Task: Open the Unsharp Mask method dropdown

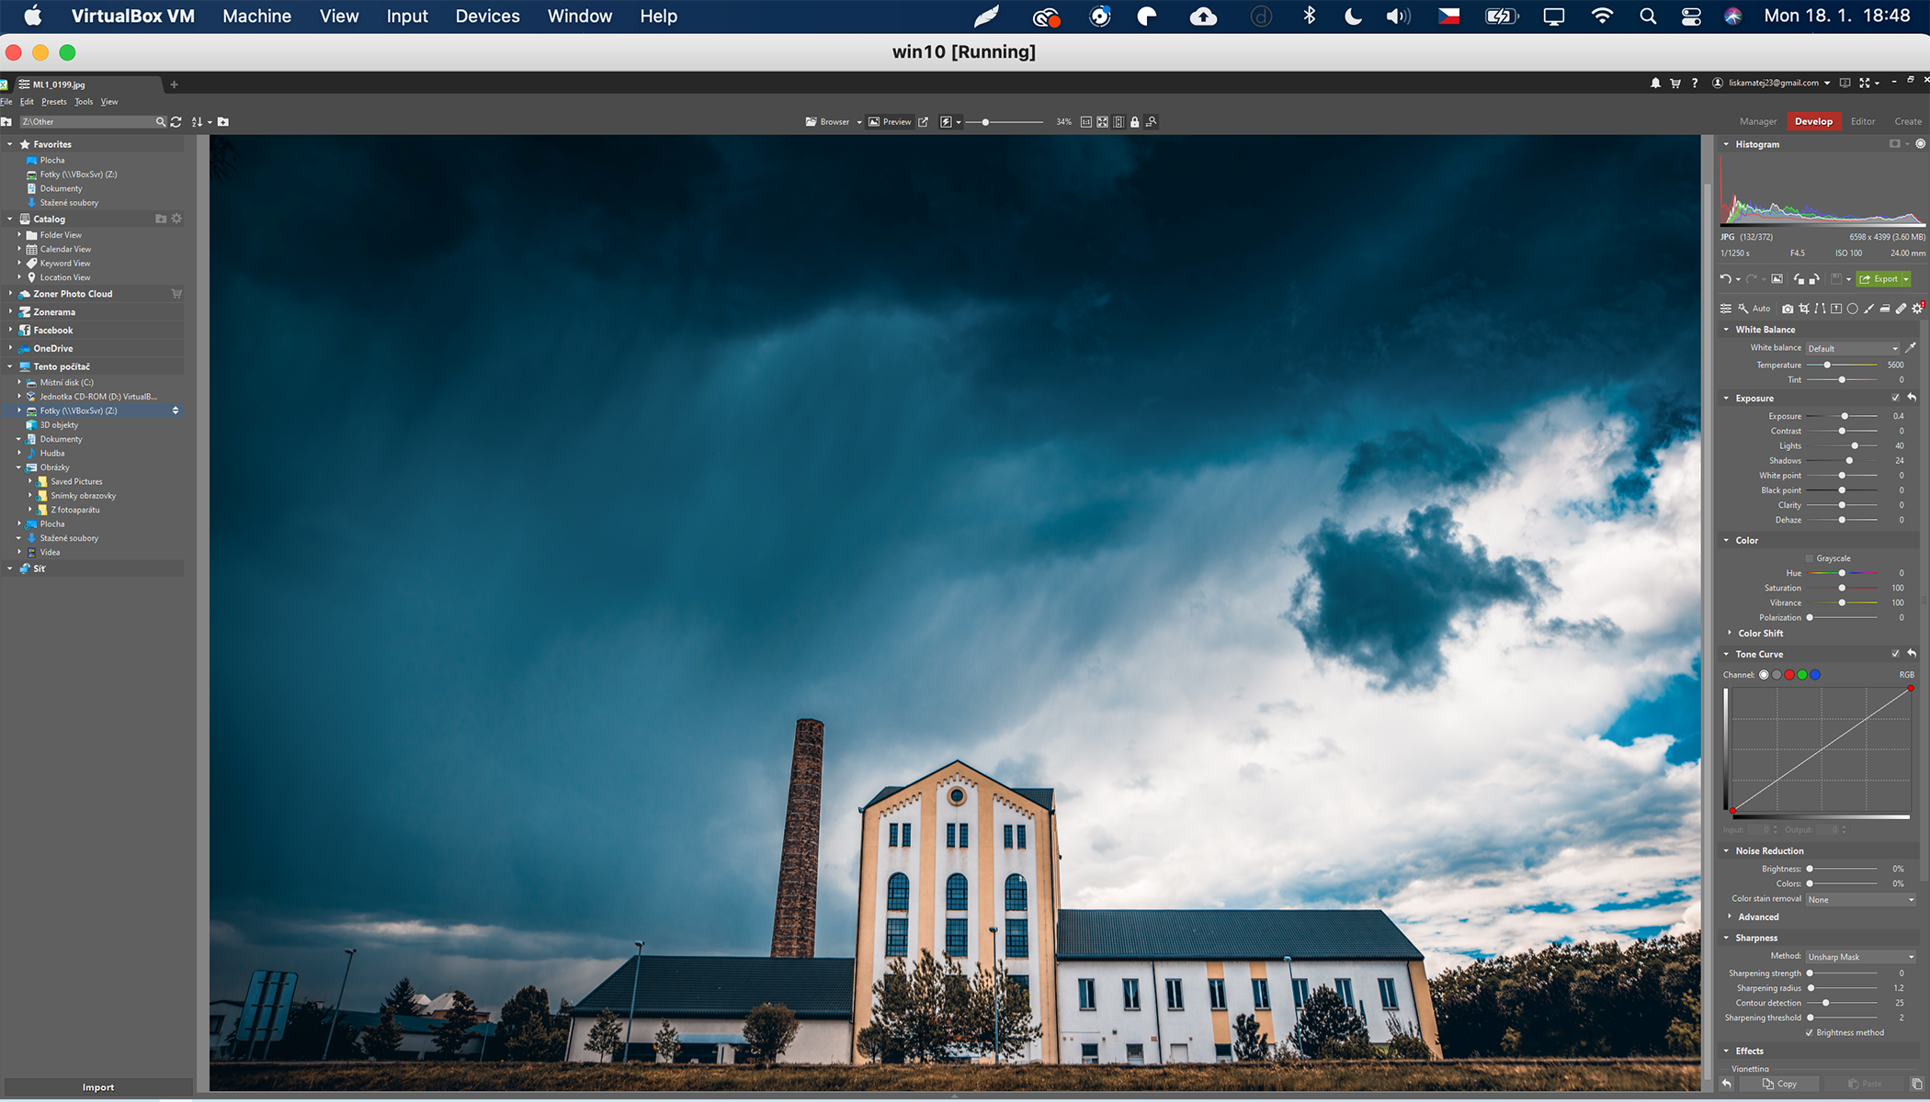Action: click(1860, 956)
